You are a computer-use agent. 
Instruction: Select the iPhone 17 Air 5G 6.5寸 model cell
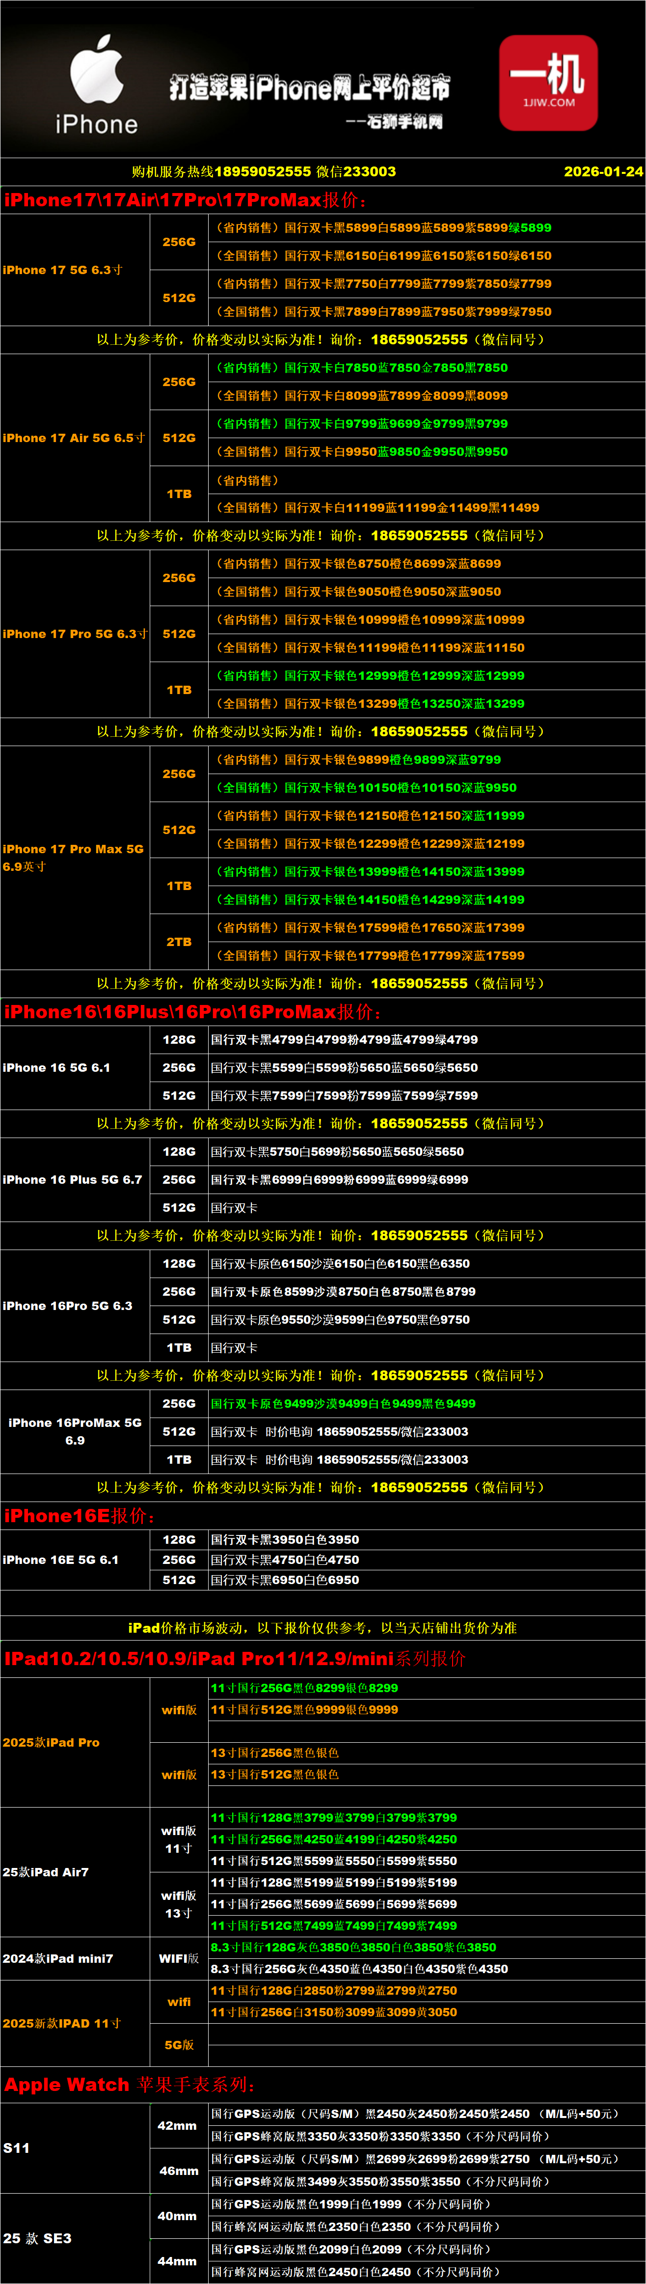(75, 438)
